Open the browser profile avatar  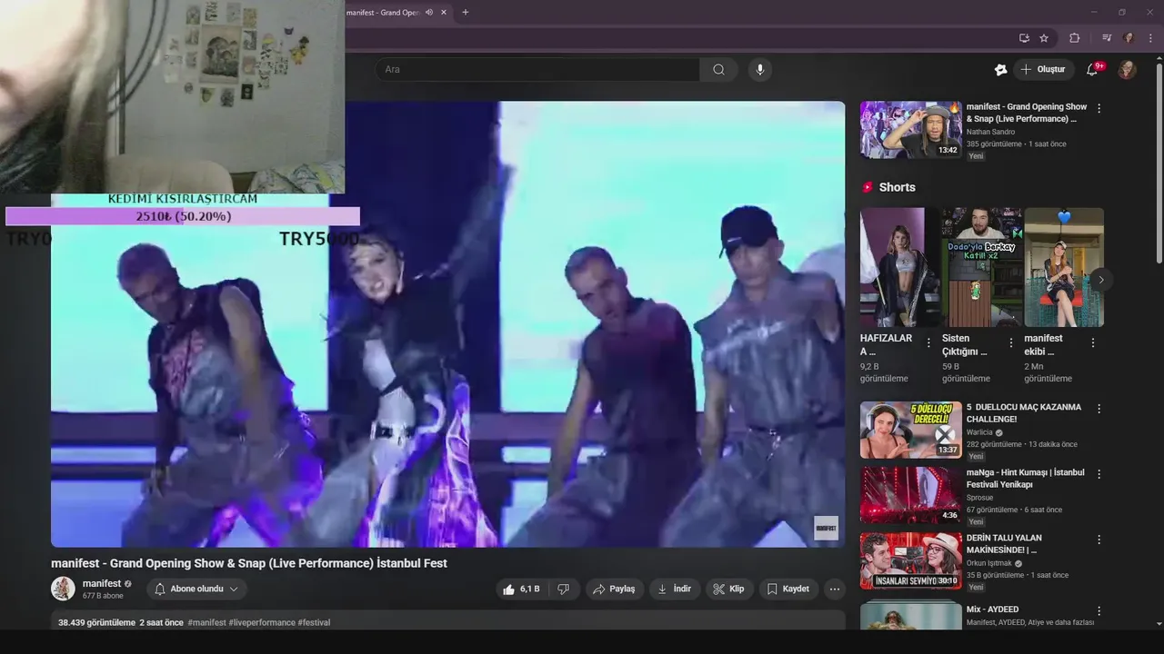(1129, 37)
